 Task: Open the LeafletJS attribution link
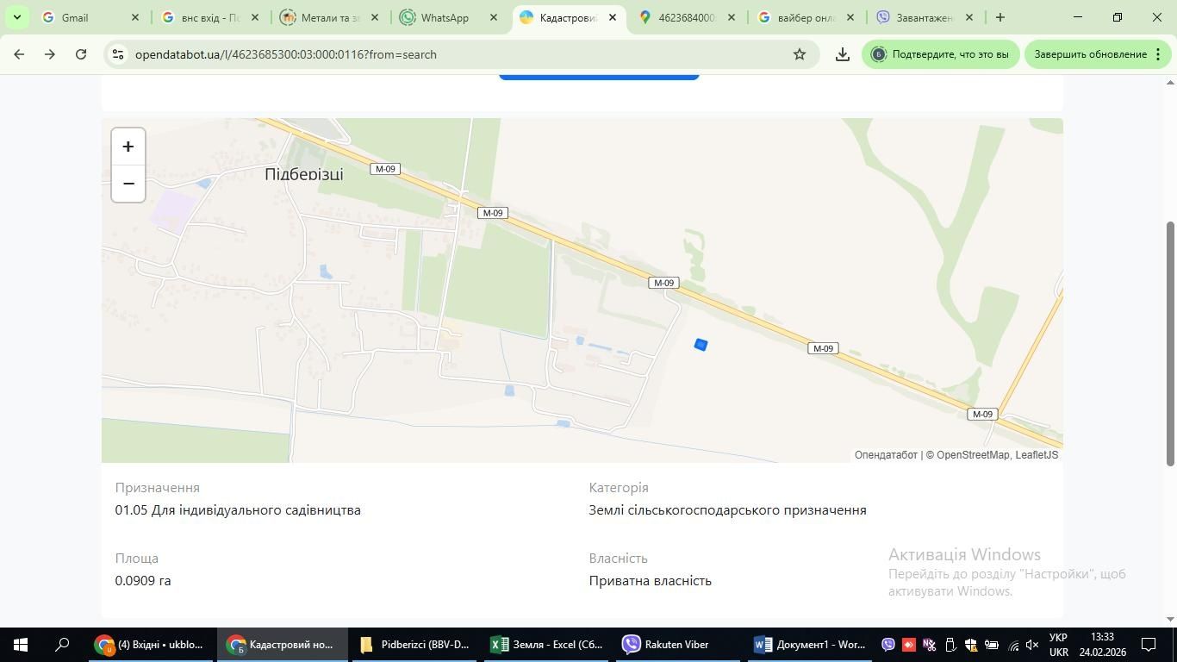point(1037,455)
